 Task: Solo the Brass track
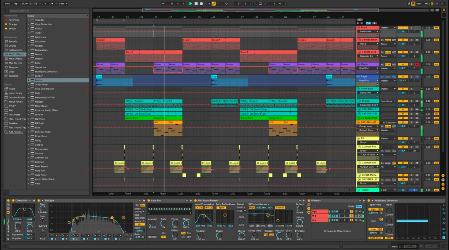(x=411, y=28)
